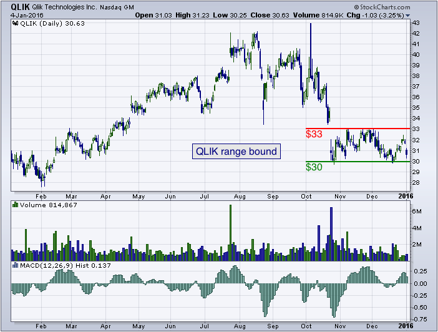The height and width of the screenshot is (332, 438).
Task: Click the tallest volume bar in late July
Action: click(231, 233)
